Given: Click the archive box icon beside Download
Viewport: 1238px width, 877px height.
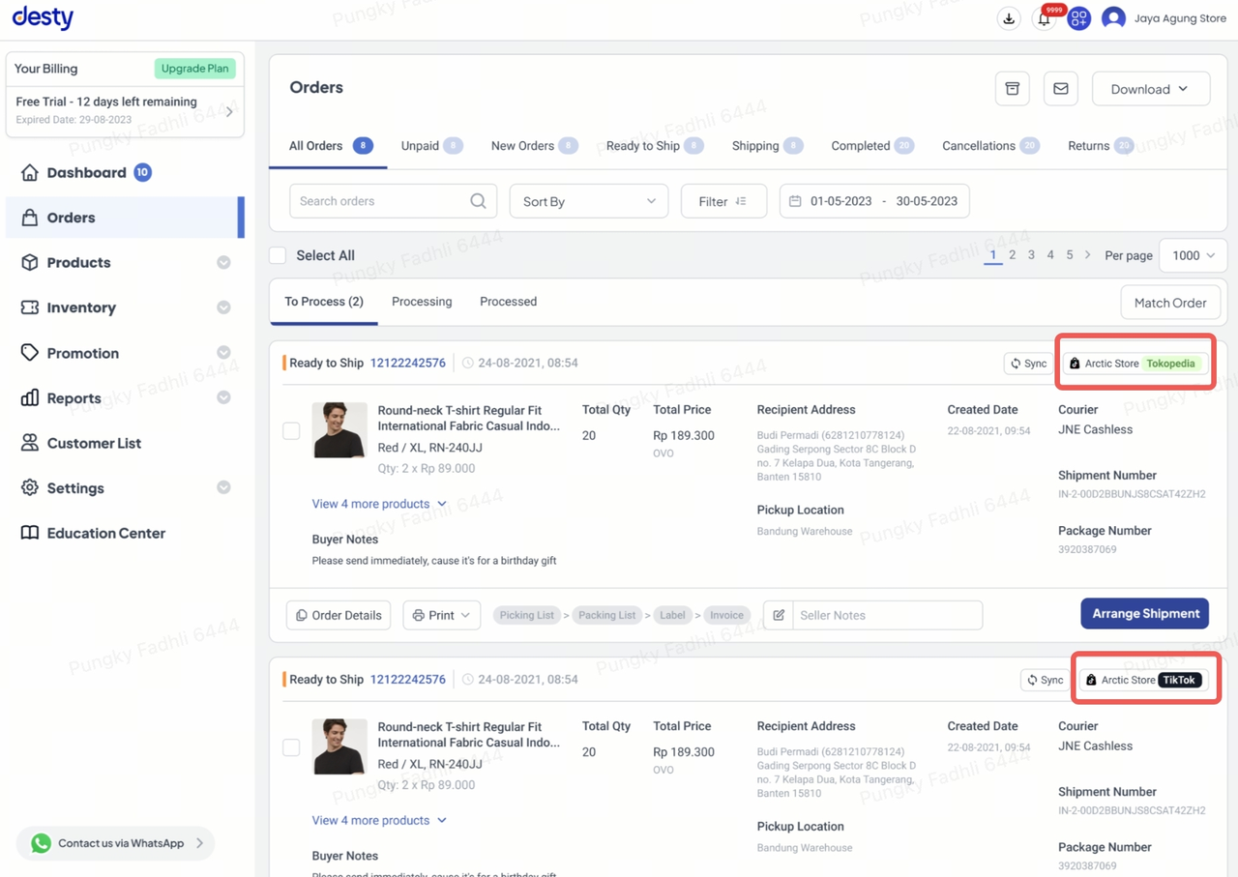Looking at the screenshot, I should 1012,89.
